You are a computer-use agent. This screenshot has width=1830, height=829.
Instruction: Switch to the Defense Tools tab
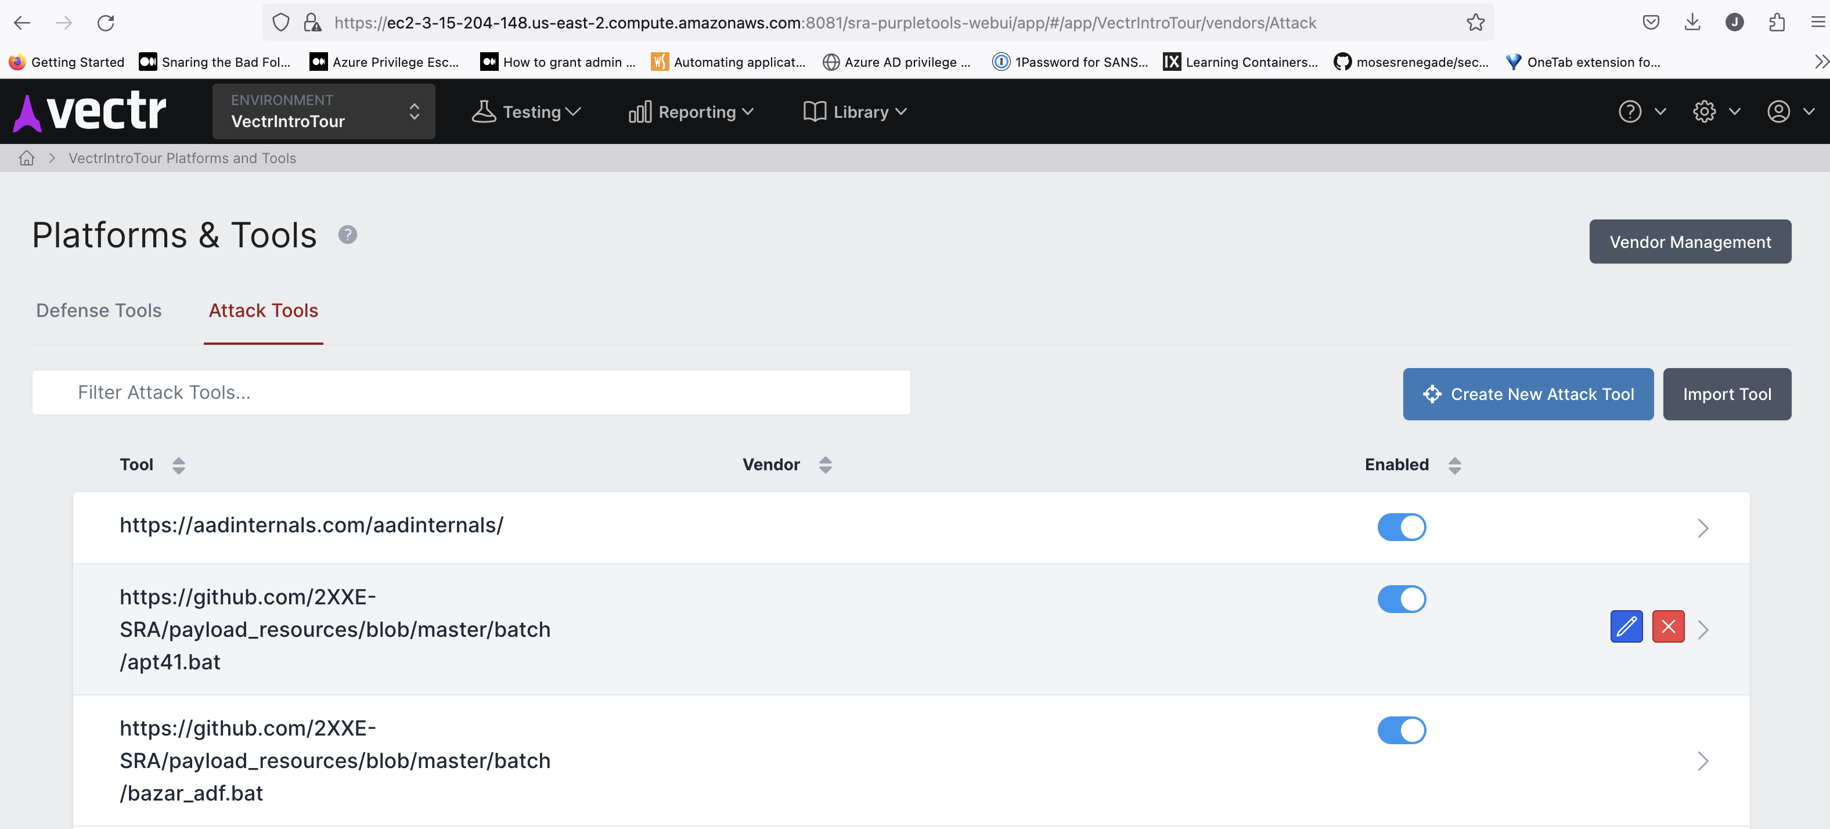click(x=99, y=311)
